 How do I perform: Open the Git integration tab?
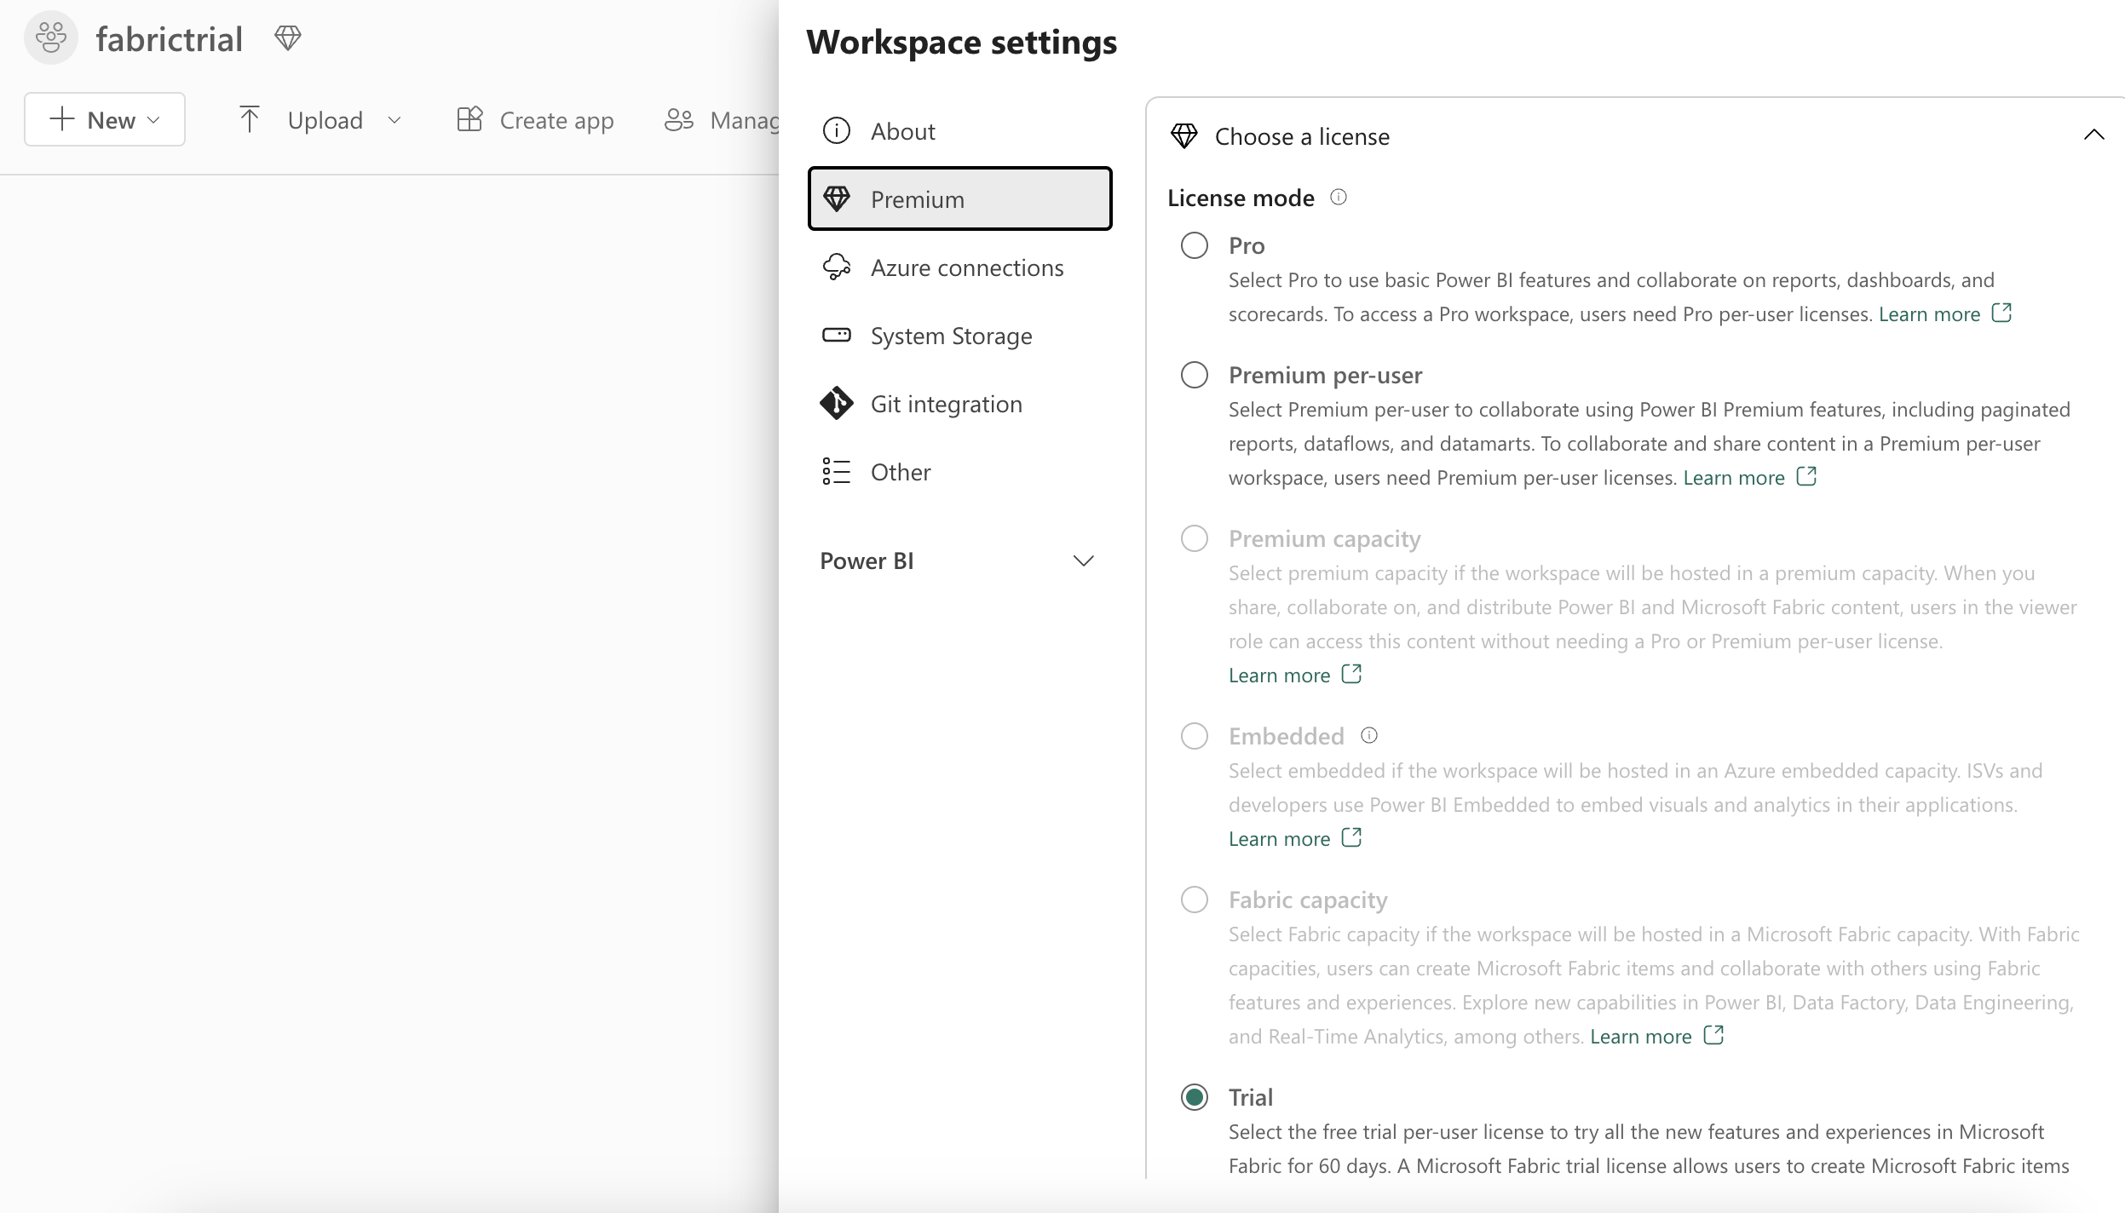[x=960, y=403]
